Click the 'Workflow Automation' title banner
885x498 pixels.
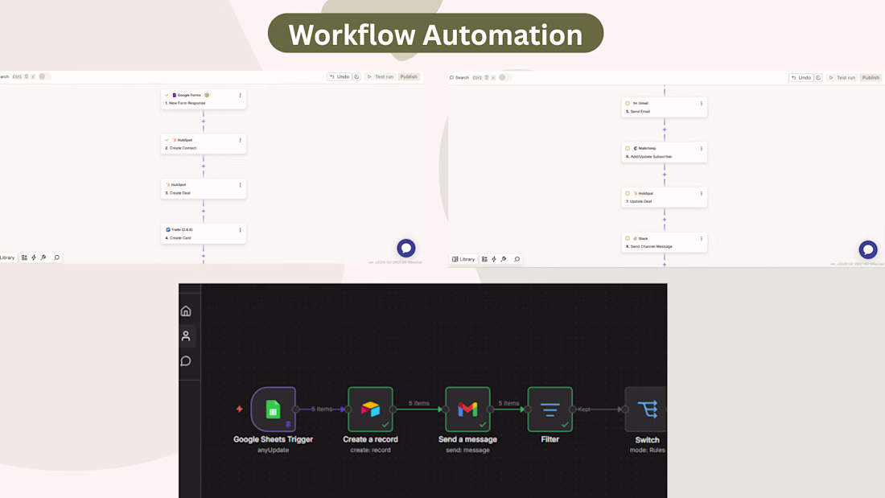tap(436, 33)
